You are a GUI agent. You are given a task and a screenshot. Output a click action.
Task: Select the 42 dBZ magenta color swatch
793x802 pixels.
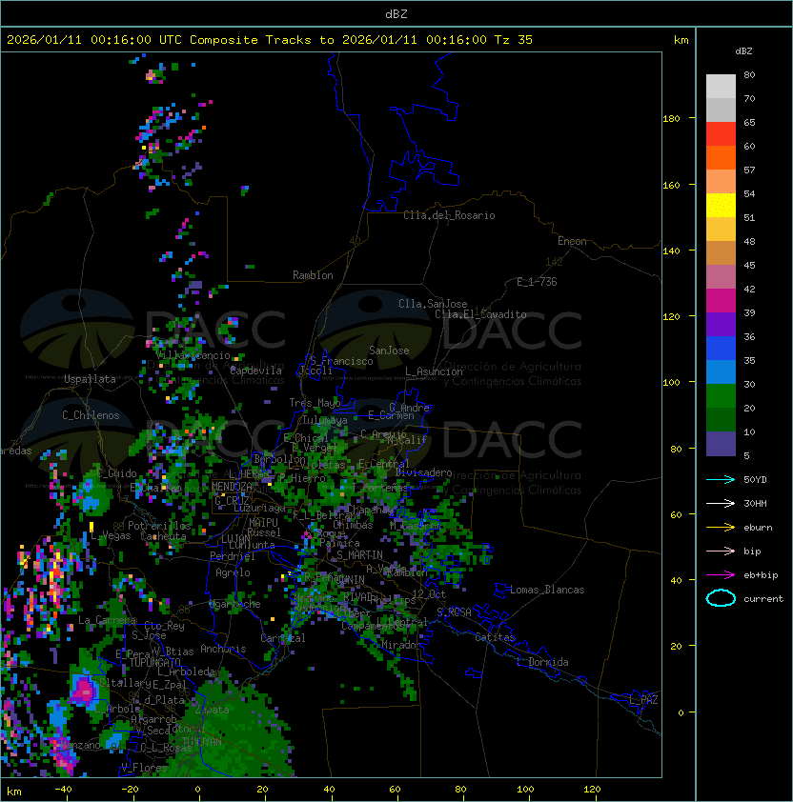coord(721,300)
